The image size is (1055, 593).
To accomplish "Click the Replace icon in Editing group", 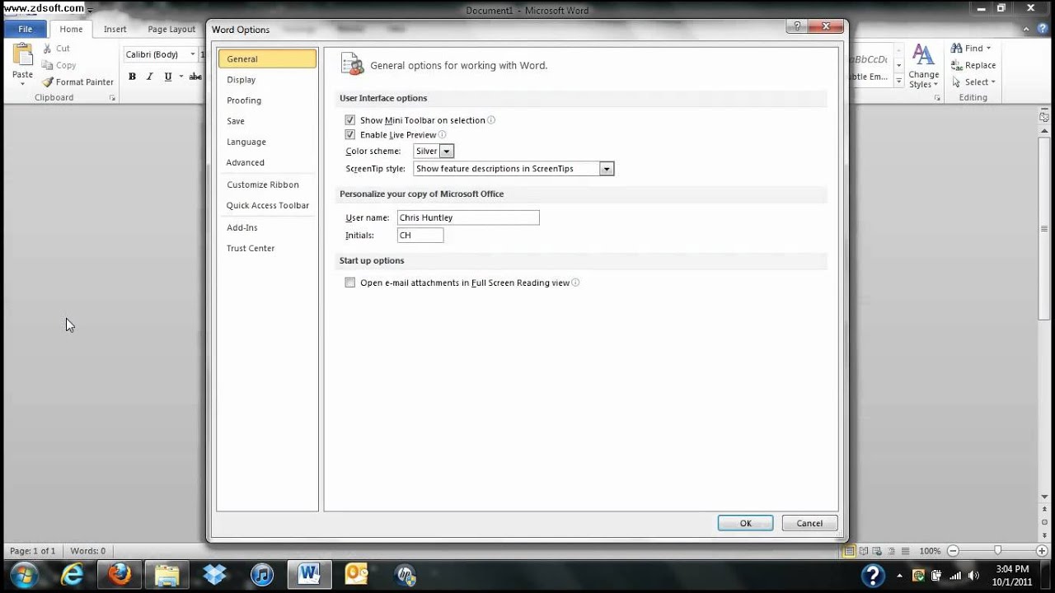I will [956, 65].
